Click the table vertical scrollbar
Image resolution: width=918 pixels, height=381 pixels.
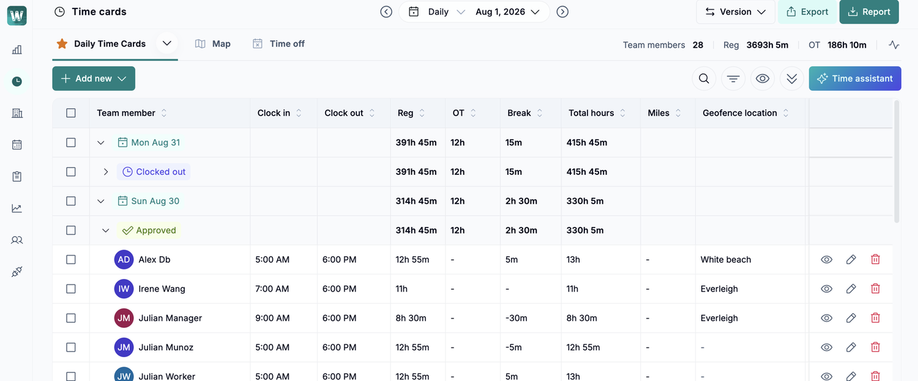tap(897, 162)
